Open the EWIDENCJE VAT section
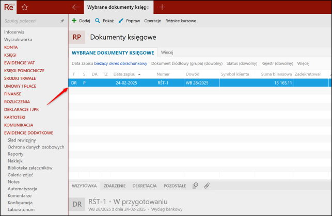 tap(20, 63)
